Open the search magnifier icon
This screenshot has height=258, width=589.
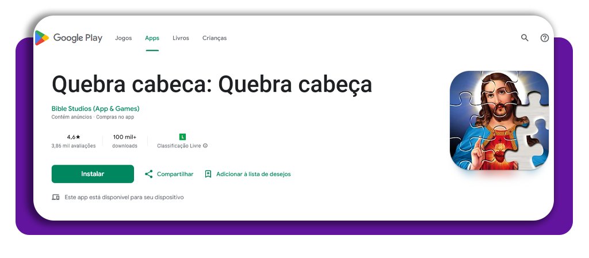(x=525, y=37)
